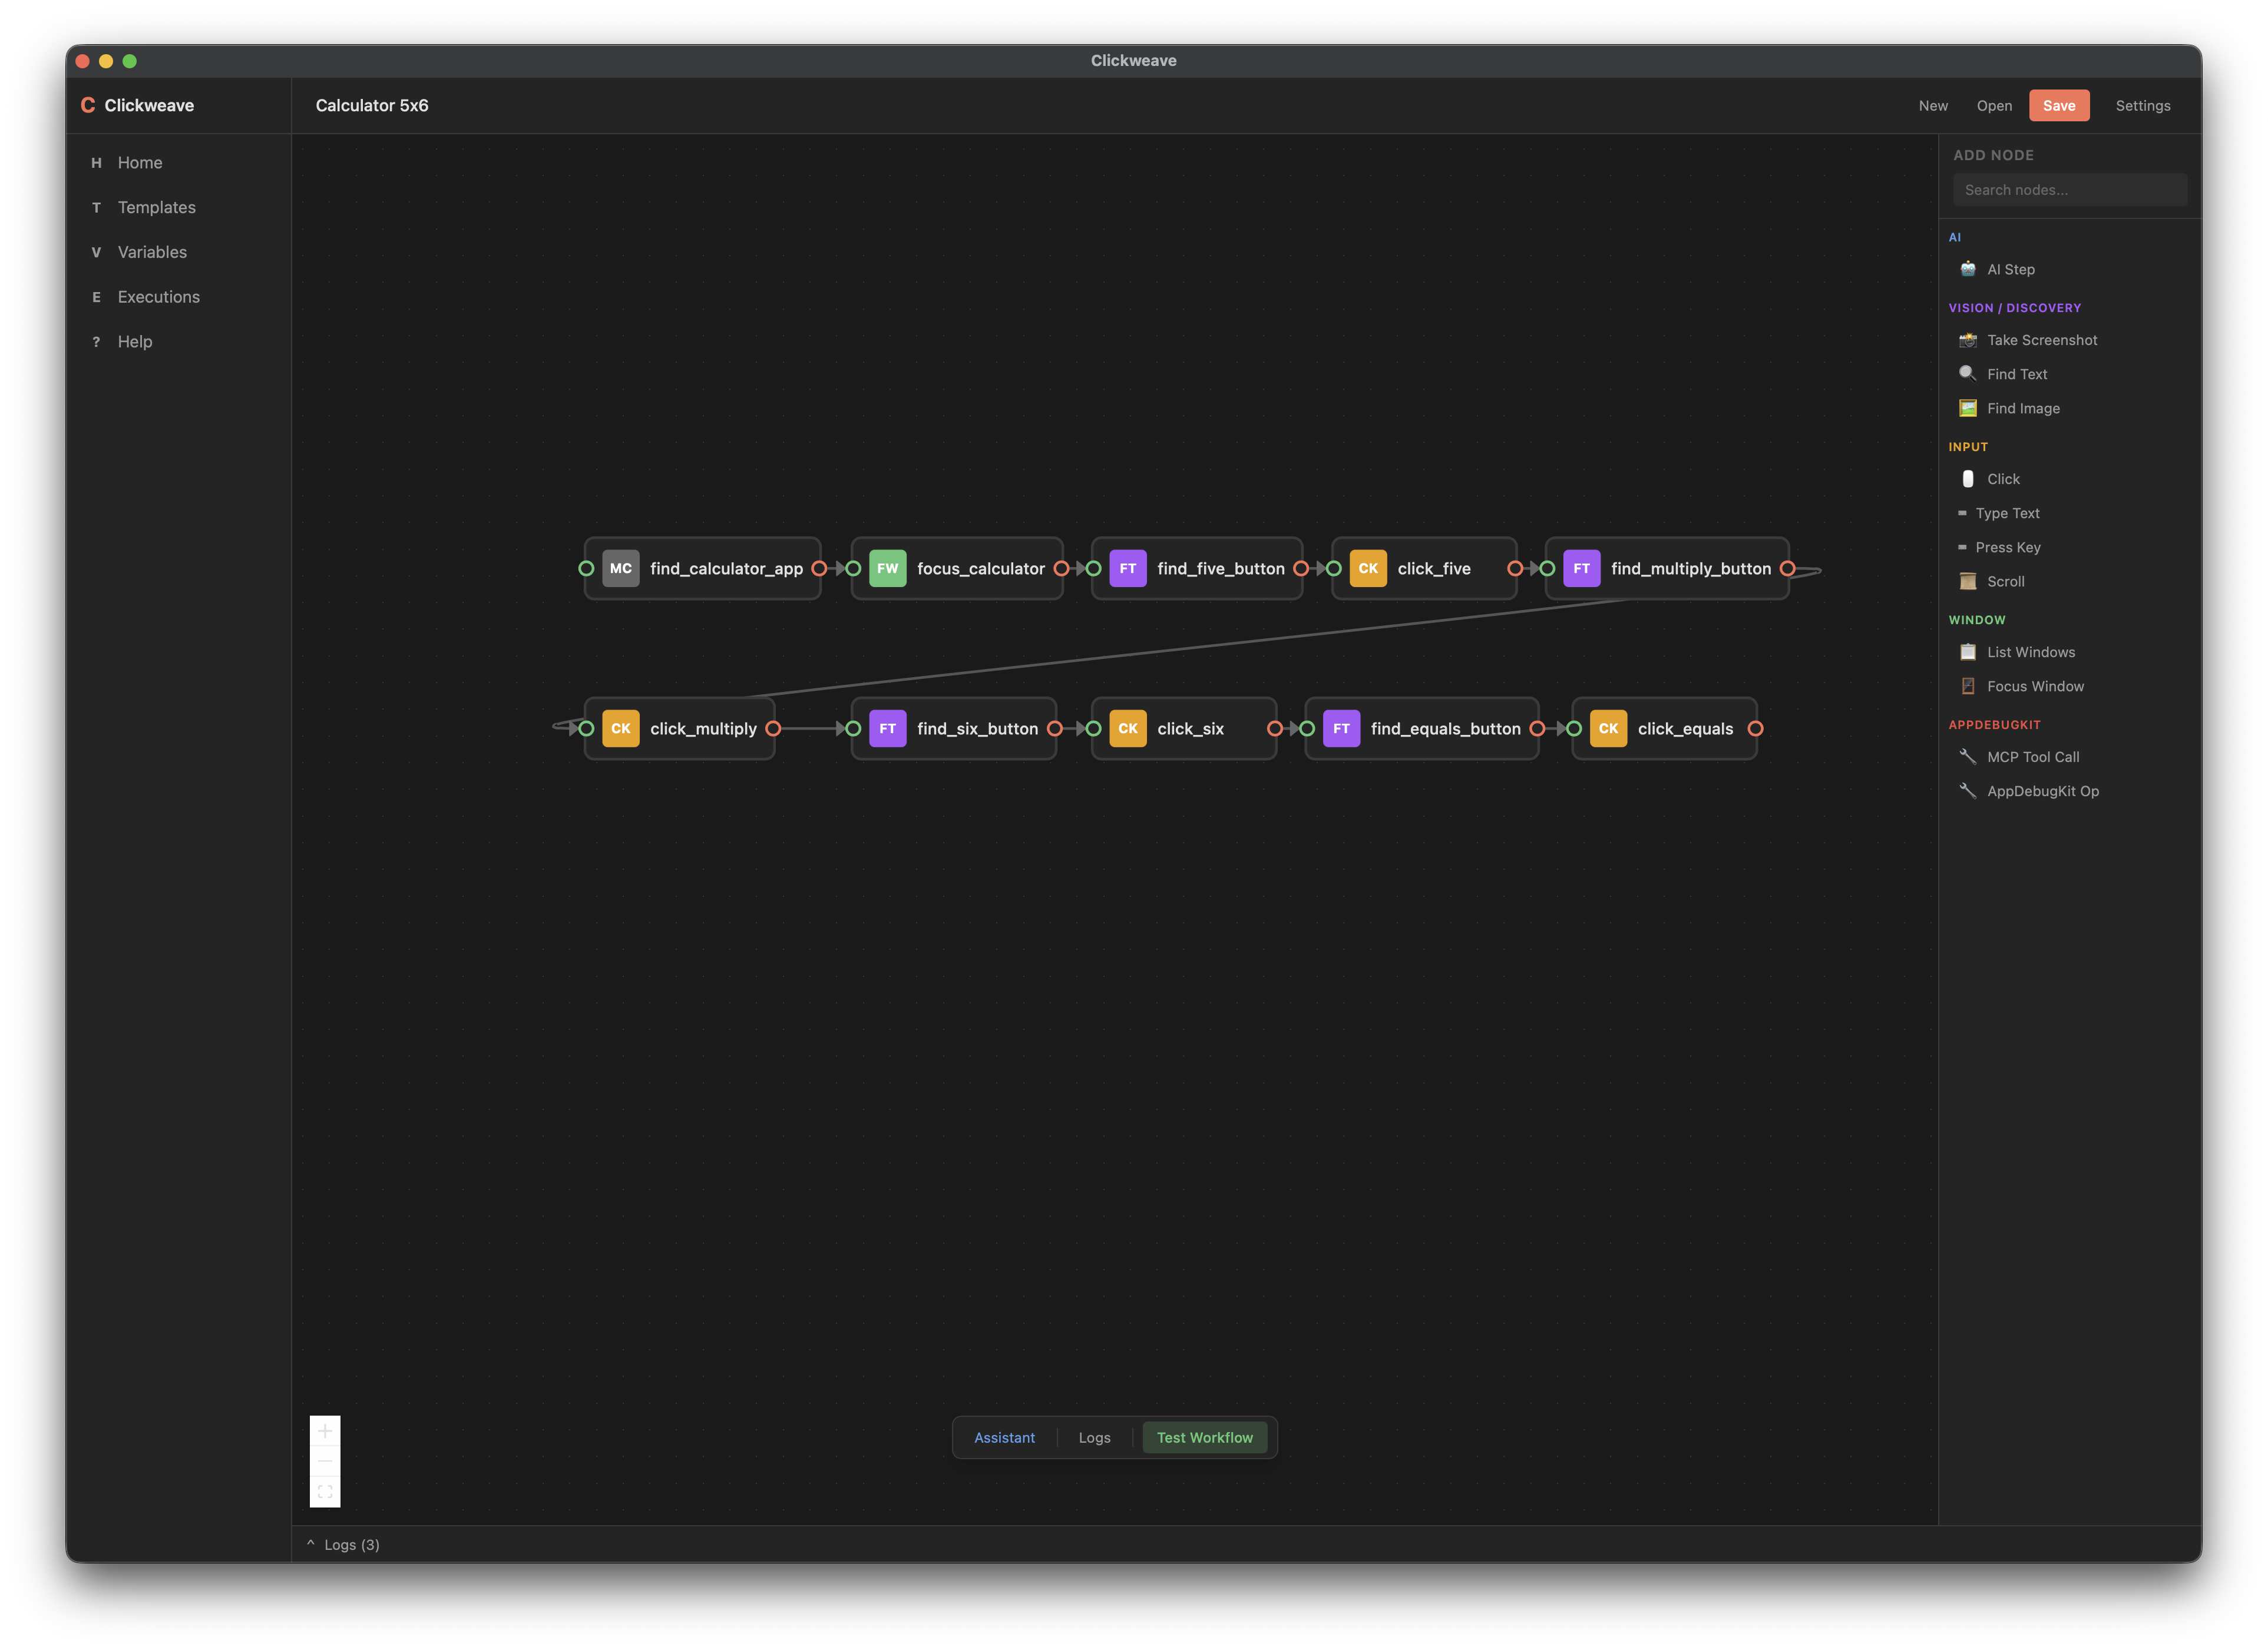Click the List Windows node icon
This screenshot has width=2268, height=1650.
1967,652
